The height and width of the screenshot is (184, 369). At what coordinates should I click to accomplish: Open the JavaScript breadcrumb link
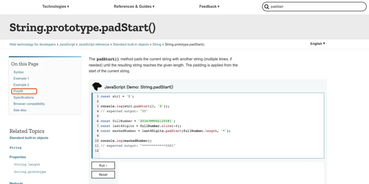point(67,44)
